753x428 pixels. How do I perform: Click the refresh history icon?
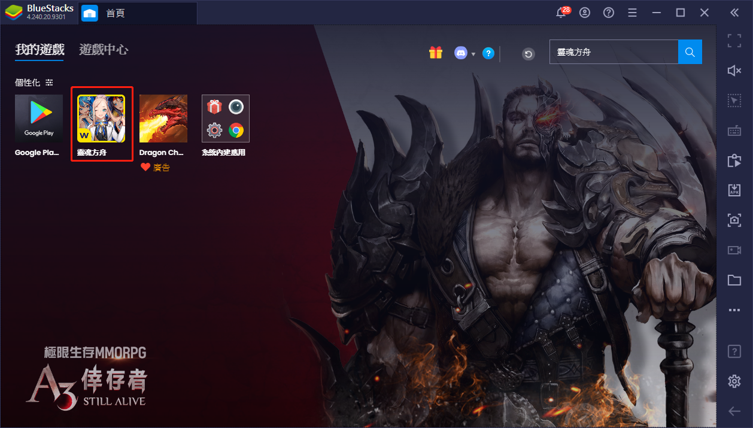tap(528, 54)
